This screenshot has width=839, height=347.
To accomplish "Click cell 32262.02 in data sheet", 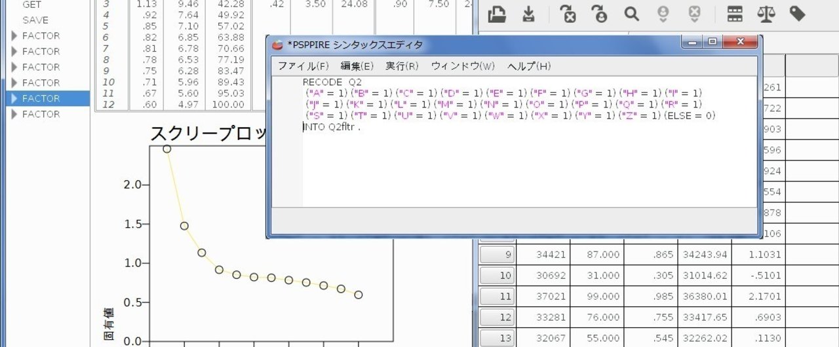I will (x=705, y=338).
